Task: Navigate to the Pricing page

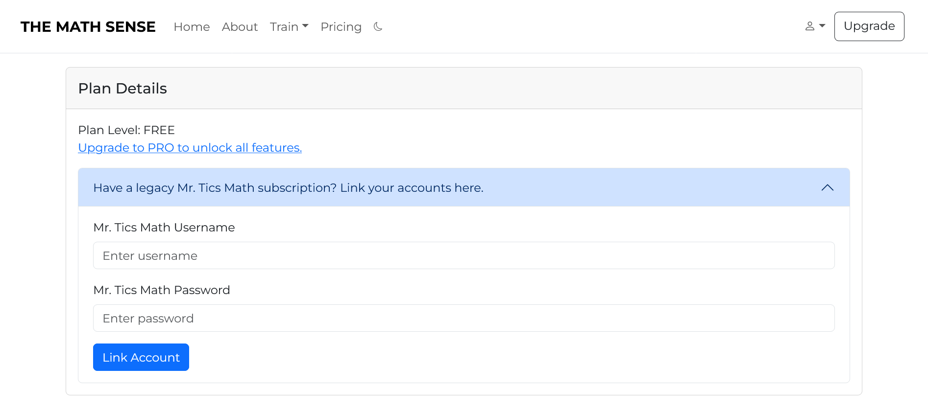Action: (341, 26)
